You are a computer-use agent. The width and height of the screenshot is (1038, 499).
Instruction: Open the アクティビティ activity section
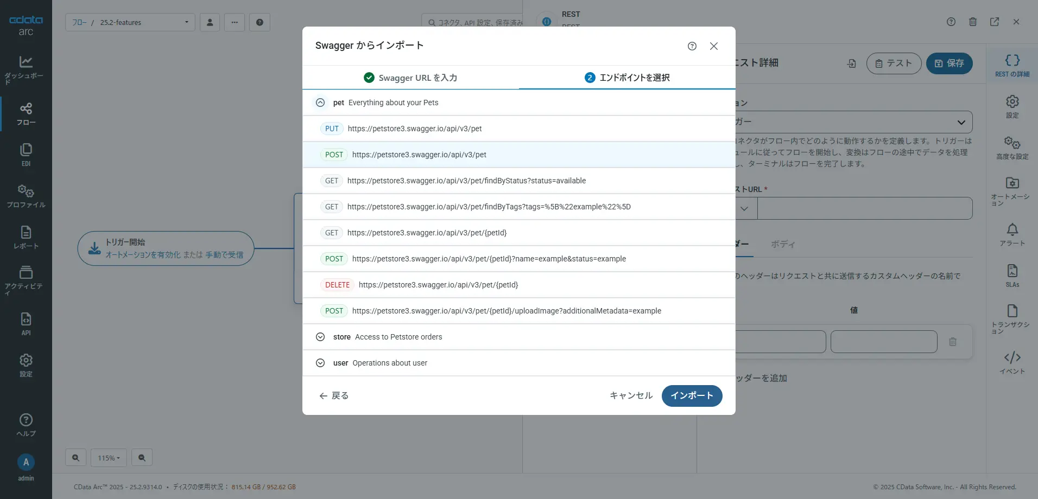coord(26,280)
